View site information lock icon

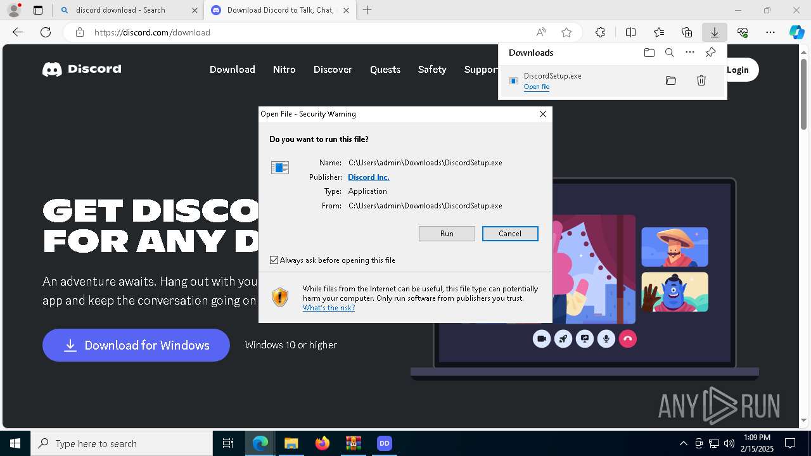(80, 32)
